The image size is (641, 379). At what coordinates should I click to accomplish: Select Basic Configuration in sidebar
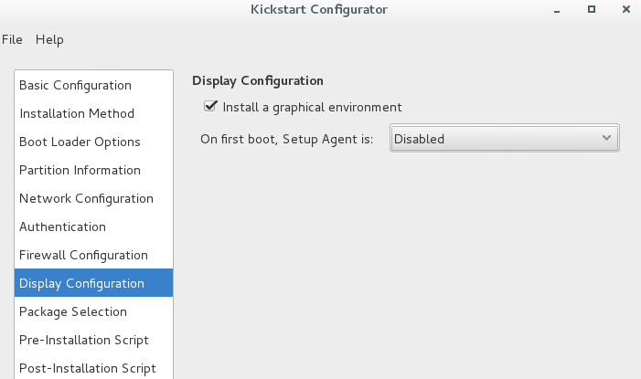click(x=93, y=85)
